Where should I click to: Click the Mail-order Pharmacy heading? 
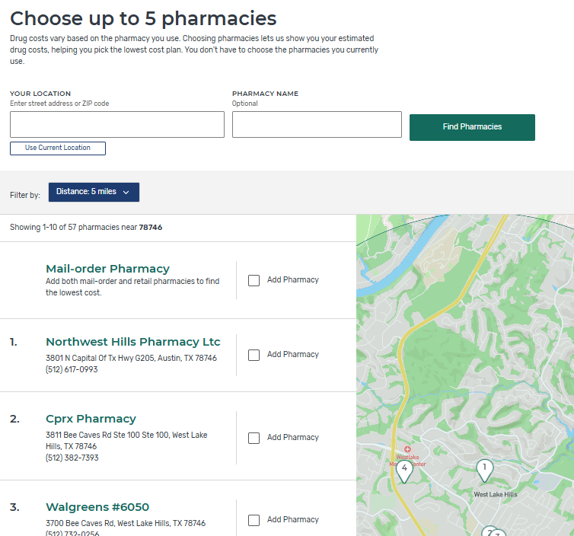[107, 269]
